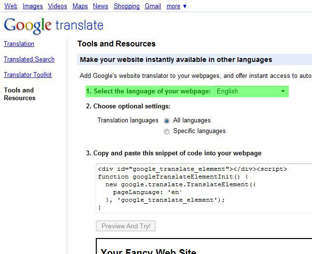
Task: Click the Preview And Try! button
Action: click(126, 226)
